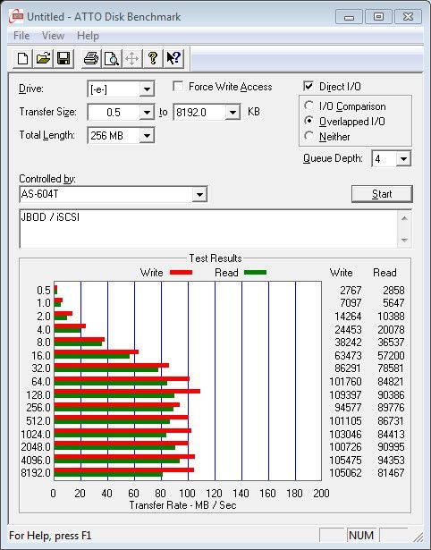Activate the context help arrow-question icon
The height and width of the screenshot is (550, 431).
tap(173, 58)
